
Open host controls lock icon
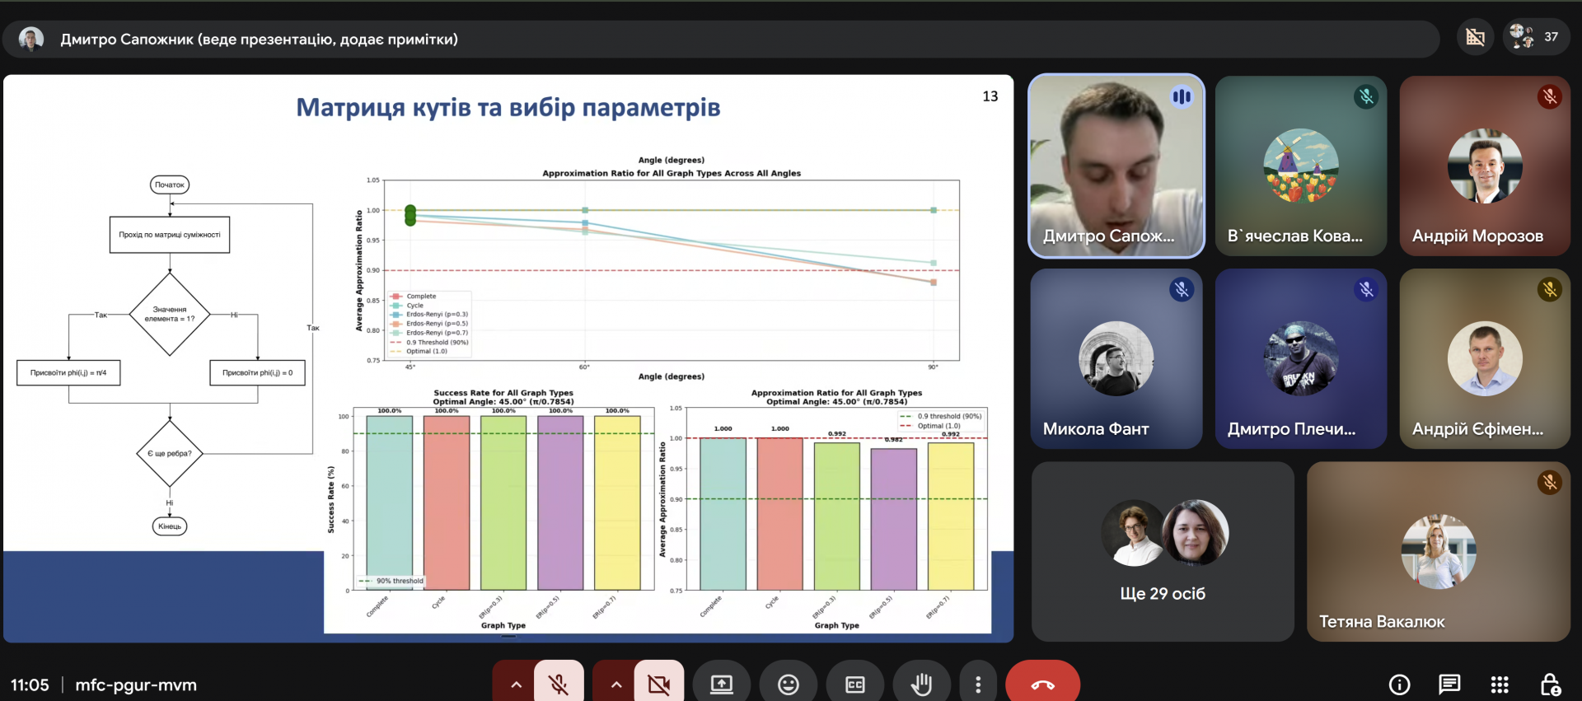pos(1550,685)
